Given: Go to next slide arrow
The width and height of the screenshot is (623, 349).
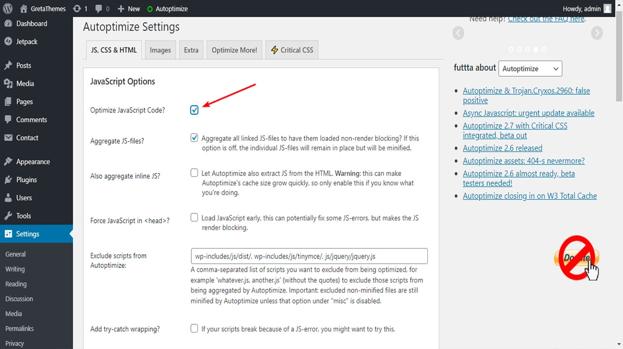Looking at the screenshot, I should [597, 33].
